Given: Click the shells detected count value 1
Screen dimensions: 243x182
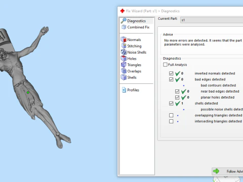Looking at the screenshot, I should (182, 103).
